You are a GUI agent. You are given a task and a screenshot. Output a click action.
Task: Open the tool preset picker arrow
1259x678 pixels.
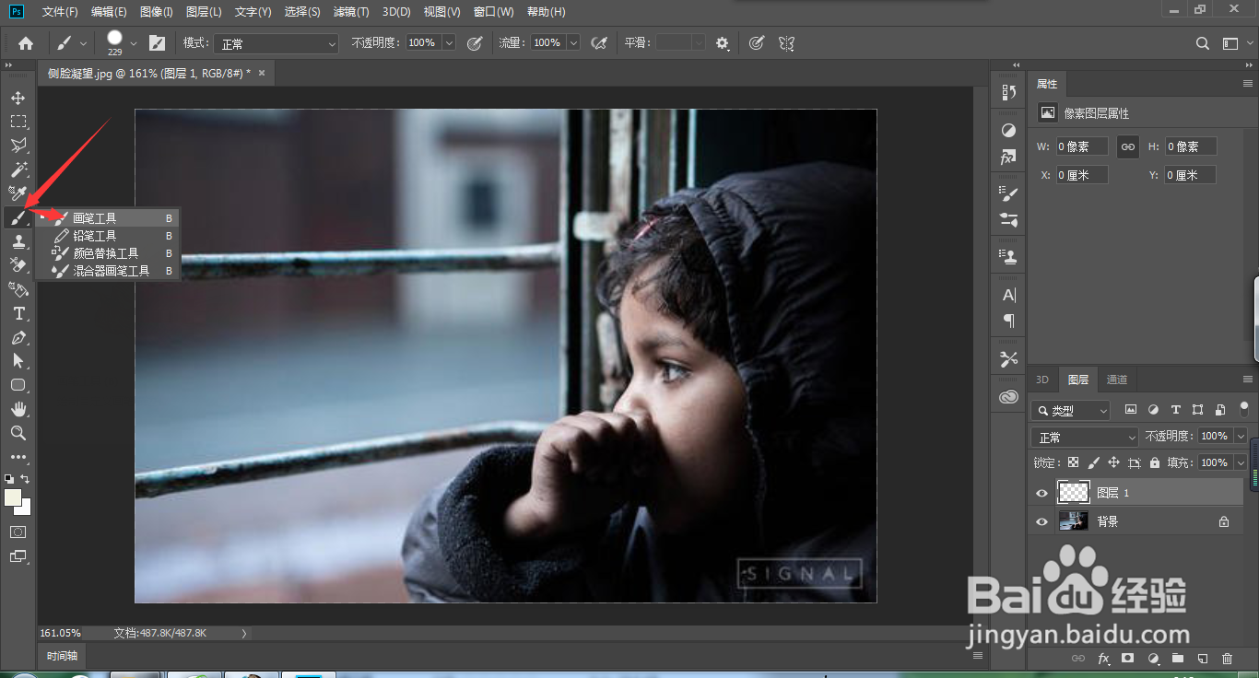[83, 43]
